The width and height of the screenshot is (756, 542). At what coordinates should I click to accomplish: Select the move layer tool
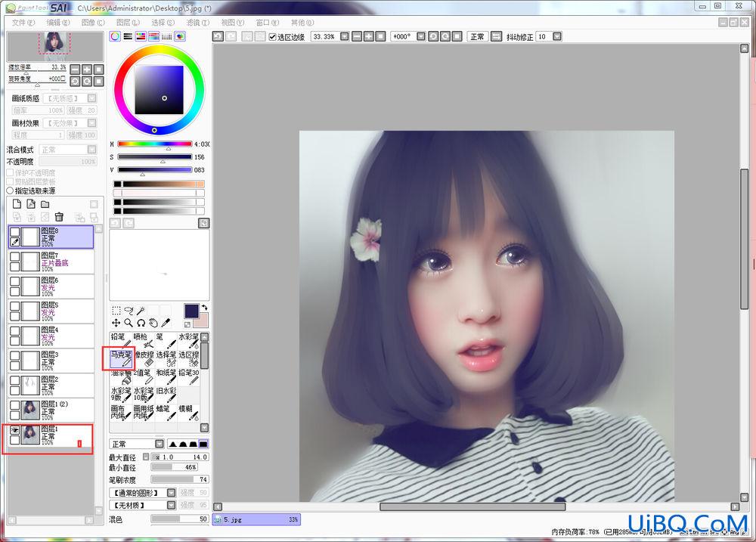116,322
